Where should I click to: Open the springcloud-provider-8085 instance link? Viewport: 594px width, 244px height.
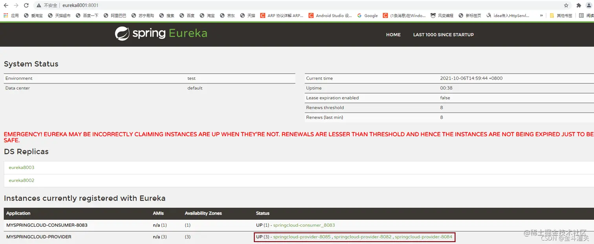tap(302, 237)
